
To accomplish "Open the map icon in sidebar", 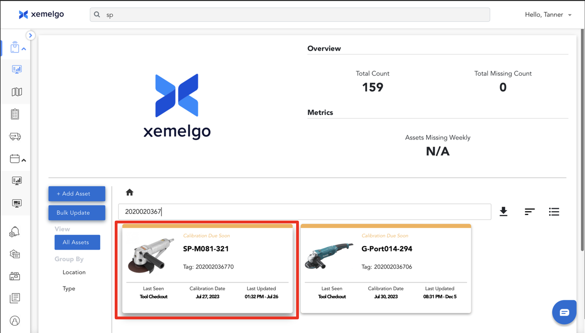I will coord(17,92).
